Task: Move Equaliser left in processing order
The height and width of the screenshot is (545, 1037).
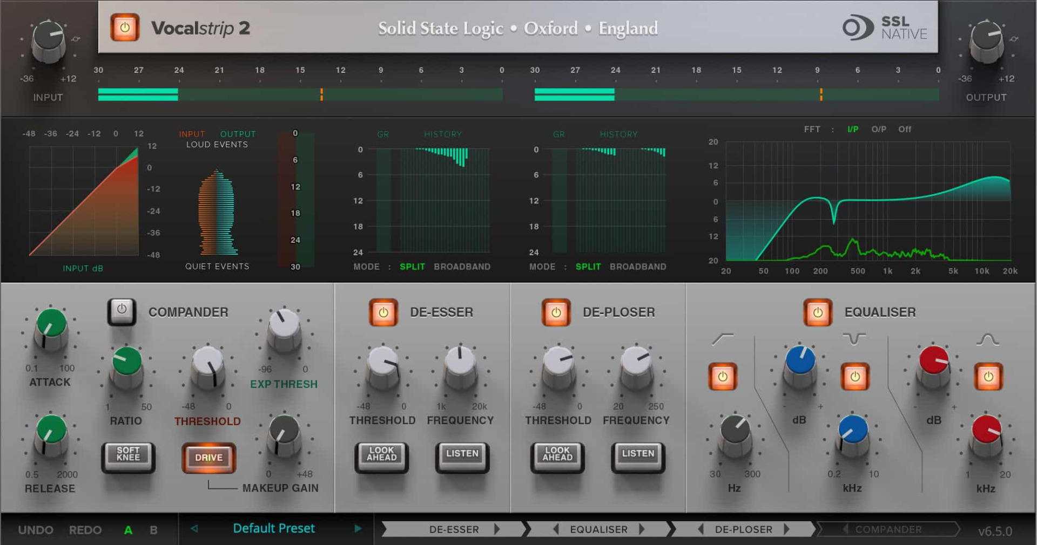Action: (556, 529)
